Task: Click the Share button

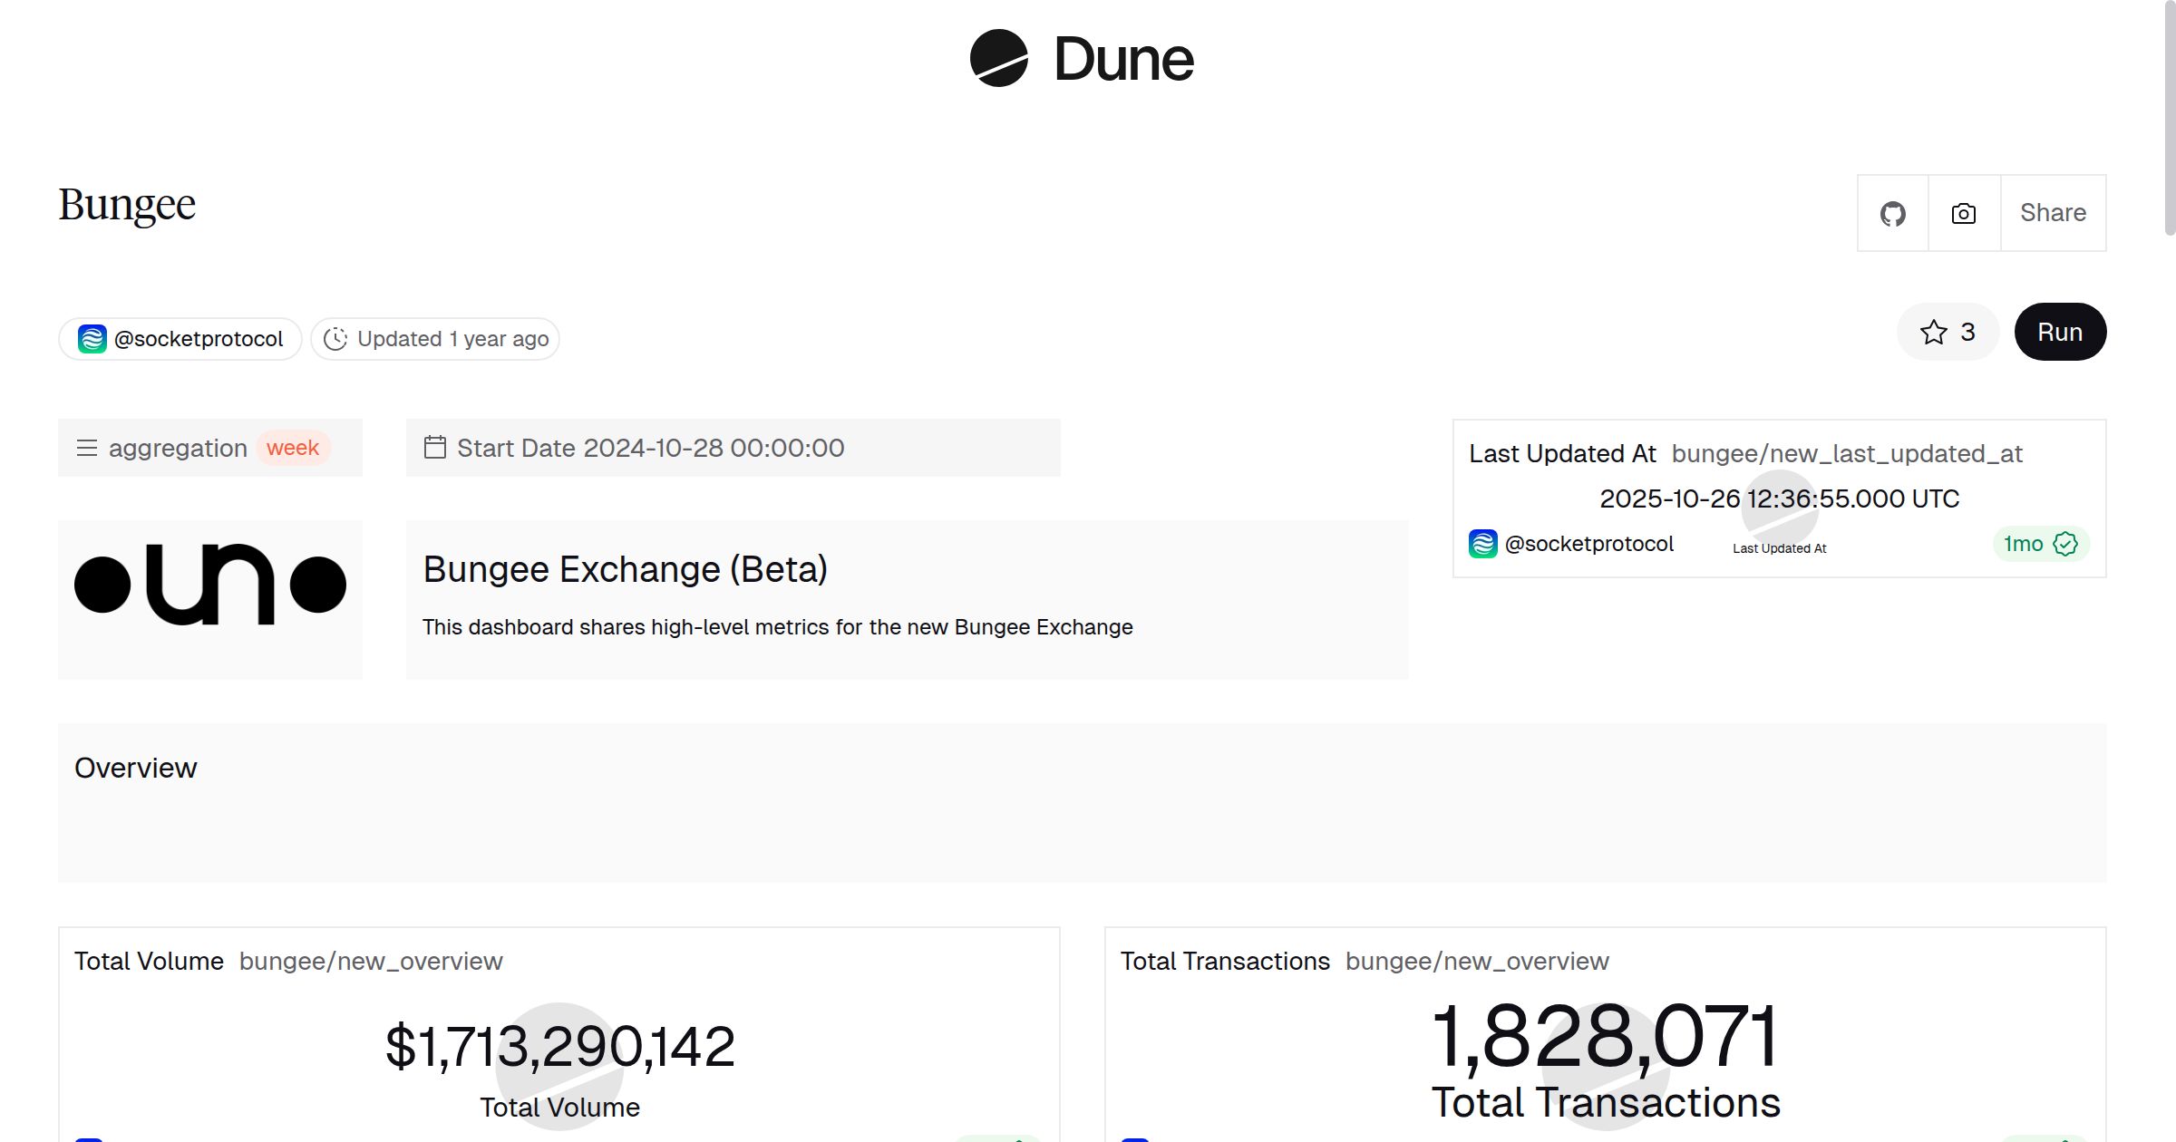Action: pyautogui.click(x=2053, y=213)
